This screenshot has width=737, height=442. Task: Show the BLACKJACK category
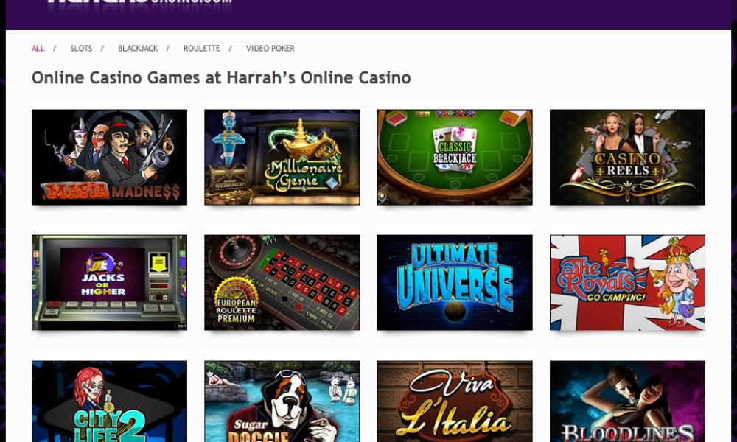click(138, 49)
